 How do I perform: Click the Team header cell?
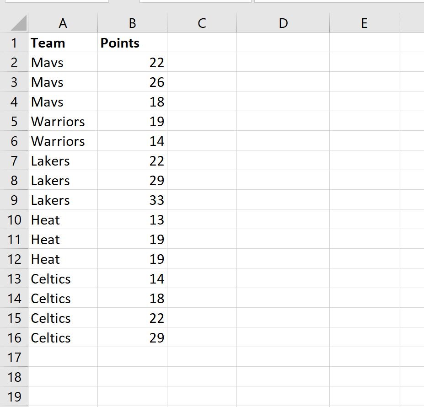point(63,43)
